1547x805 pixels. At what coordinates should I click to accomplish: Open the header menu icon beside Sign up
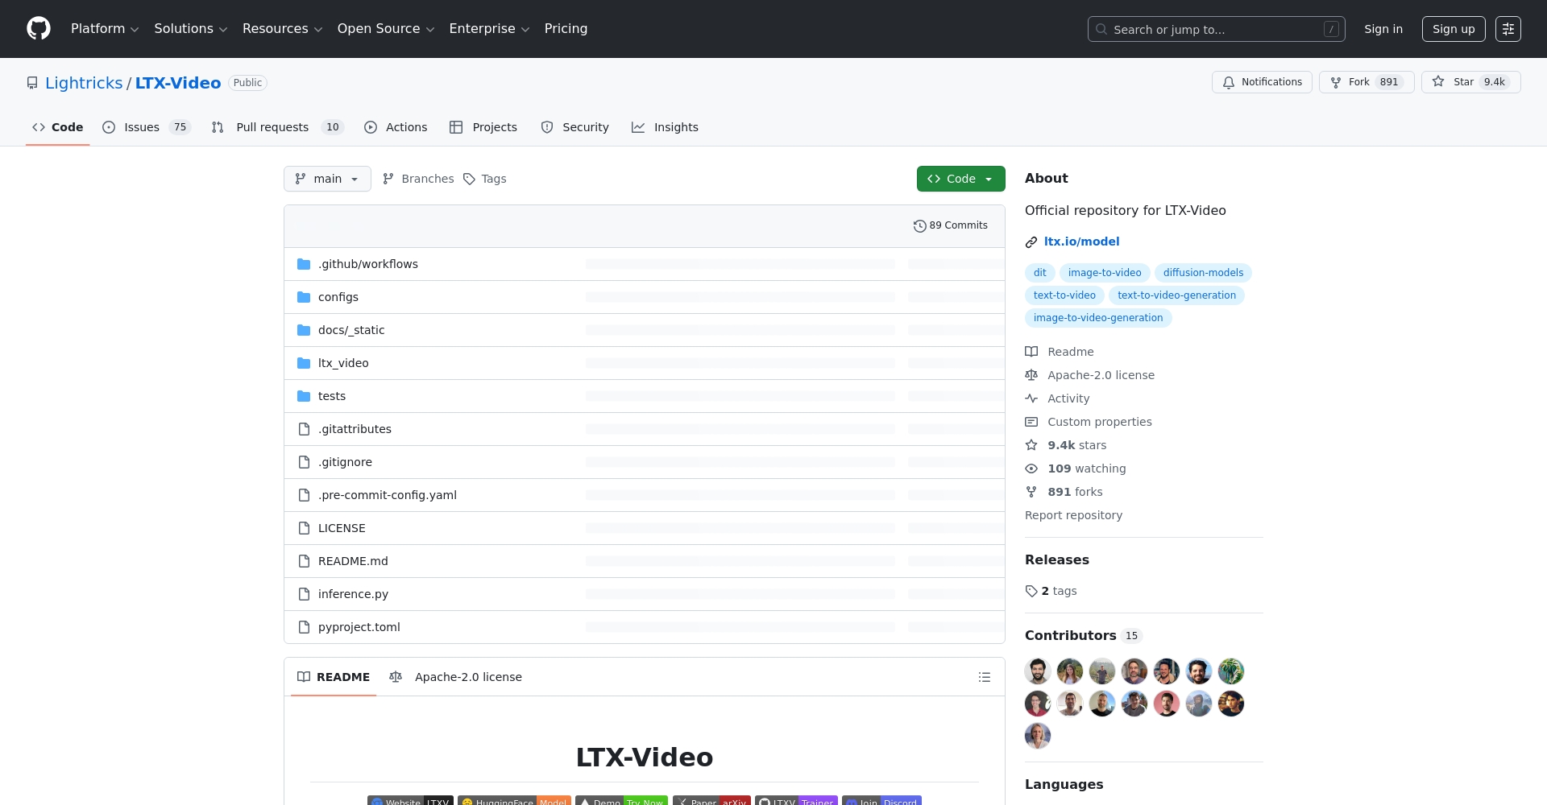[1508, 29]
